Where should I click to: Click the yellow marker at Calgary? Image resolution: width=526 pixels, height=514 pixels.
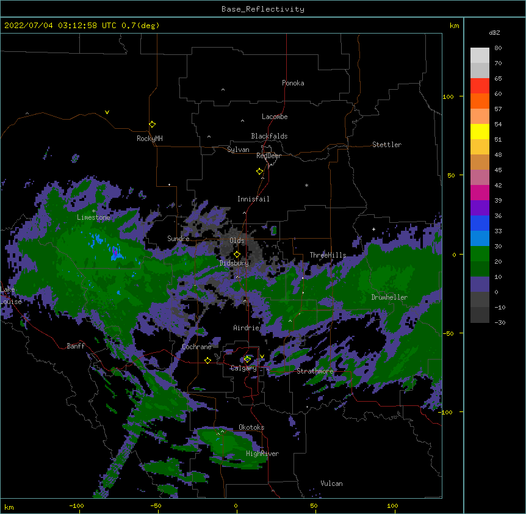pos(247,360)
